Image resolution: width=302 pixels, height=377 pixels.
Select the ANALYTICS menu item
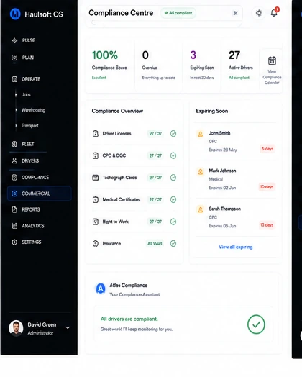coord(33,226)
